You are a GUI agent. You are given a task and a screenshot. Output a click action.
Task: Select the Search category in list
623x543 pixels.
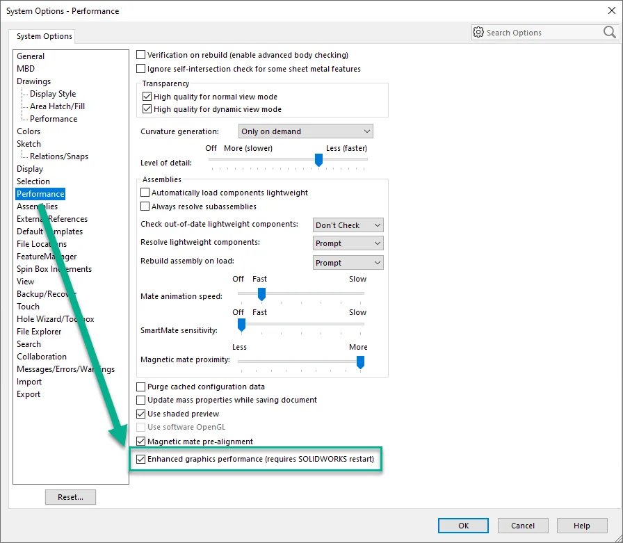pos(29,344)
